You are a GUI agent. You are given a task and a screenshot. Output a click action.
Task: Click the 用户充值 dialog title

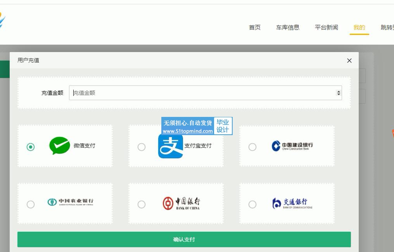point(28,60)
